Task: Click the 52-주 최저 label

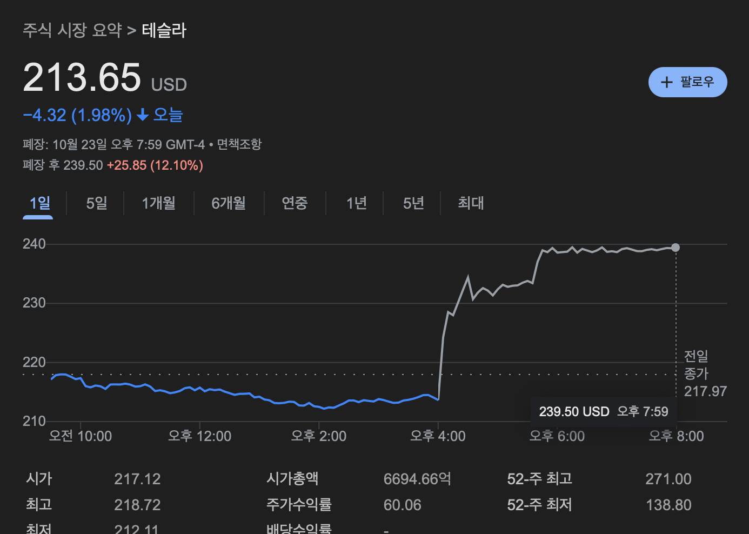Action: pos(539,505)
